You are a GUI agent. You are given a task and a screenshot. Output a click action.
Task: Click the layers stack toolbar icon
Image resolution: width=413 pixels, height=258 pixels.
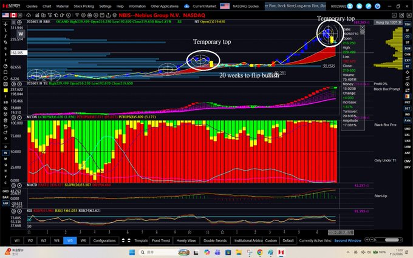coord(114,15)
